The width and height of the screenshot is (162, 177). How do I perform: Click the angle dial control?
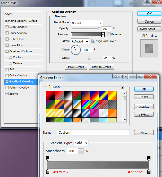[76, 50]
